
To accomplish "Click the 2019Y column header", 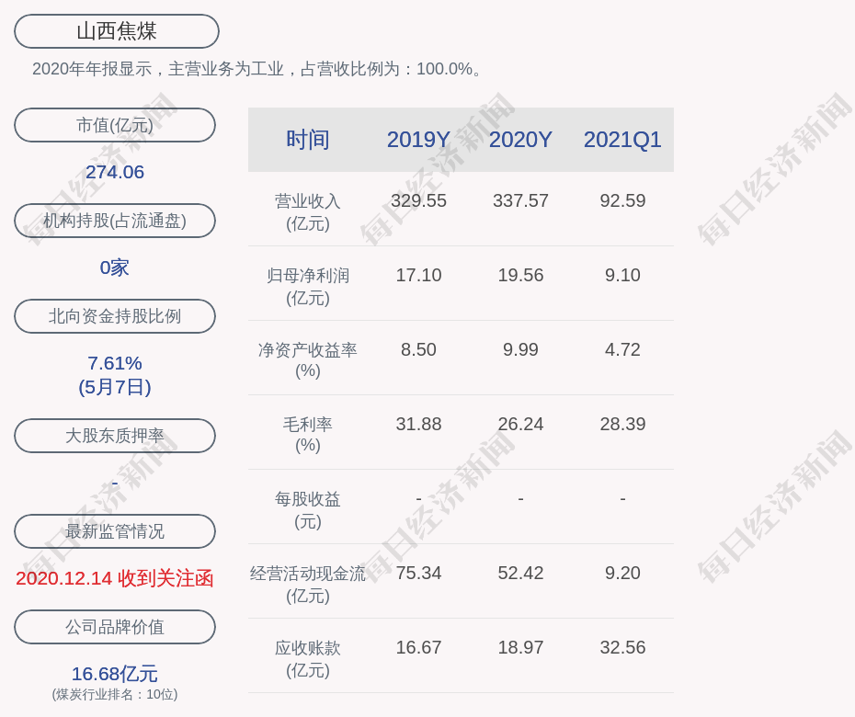I will [419, 140].
